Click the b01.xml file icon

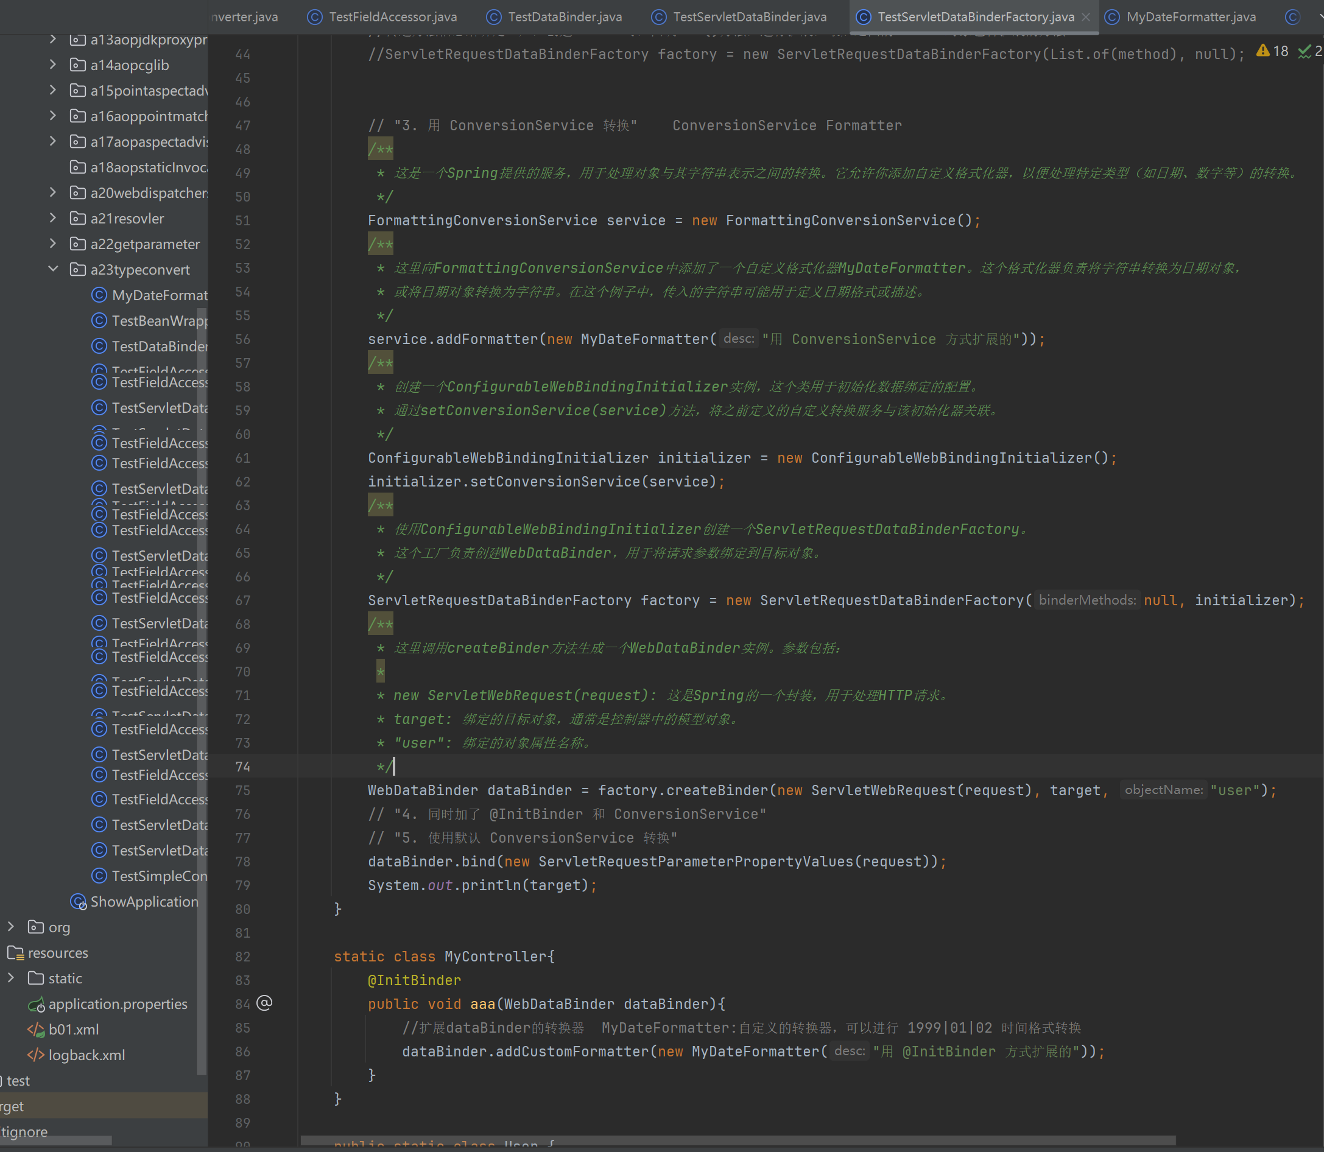(x=36, y=1030)
